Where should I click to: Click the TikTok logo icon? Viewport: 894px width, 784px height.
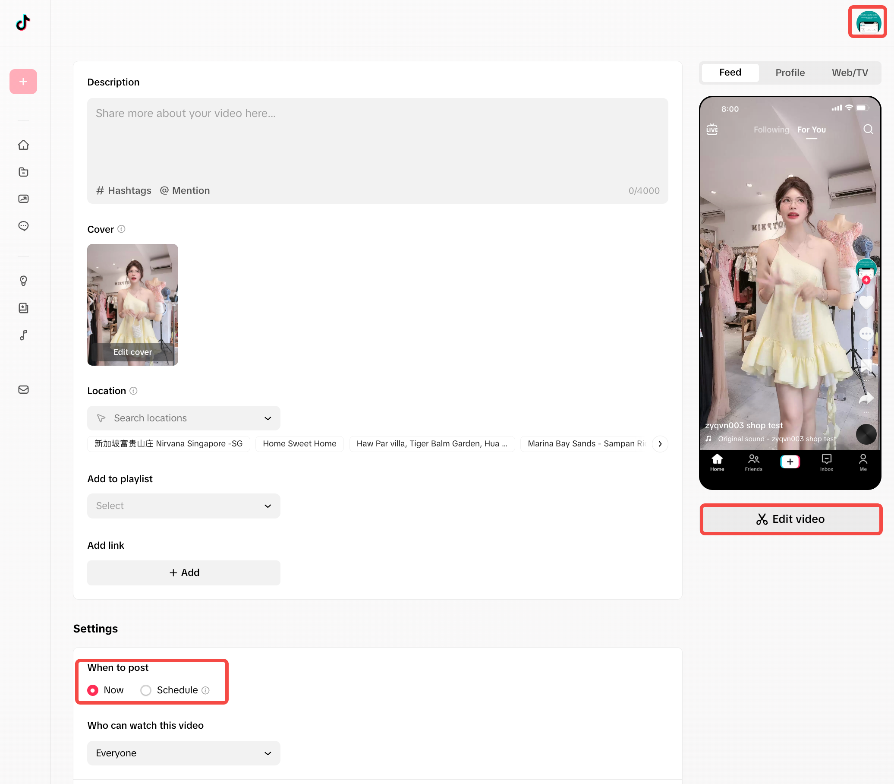point(23,22)
